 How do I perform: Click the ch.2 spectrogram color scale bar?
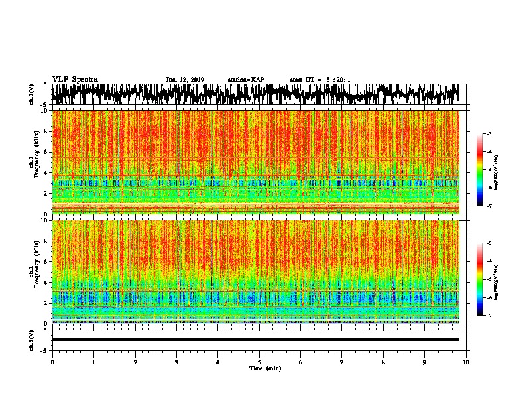pyautogui.click(x=480, y=279)
